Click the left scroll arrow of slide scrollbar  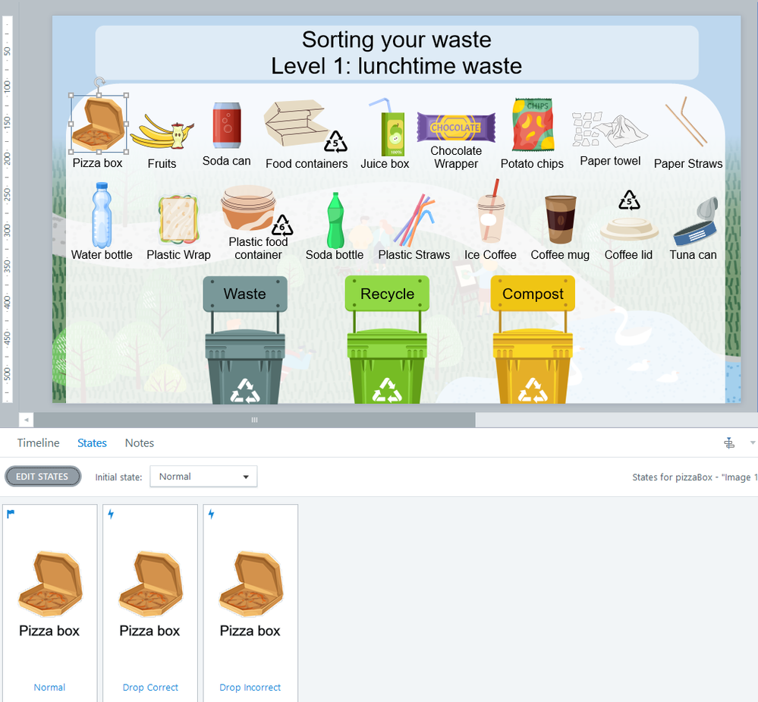(x=26, y=420)
